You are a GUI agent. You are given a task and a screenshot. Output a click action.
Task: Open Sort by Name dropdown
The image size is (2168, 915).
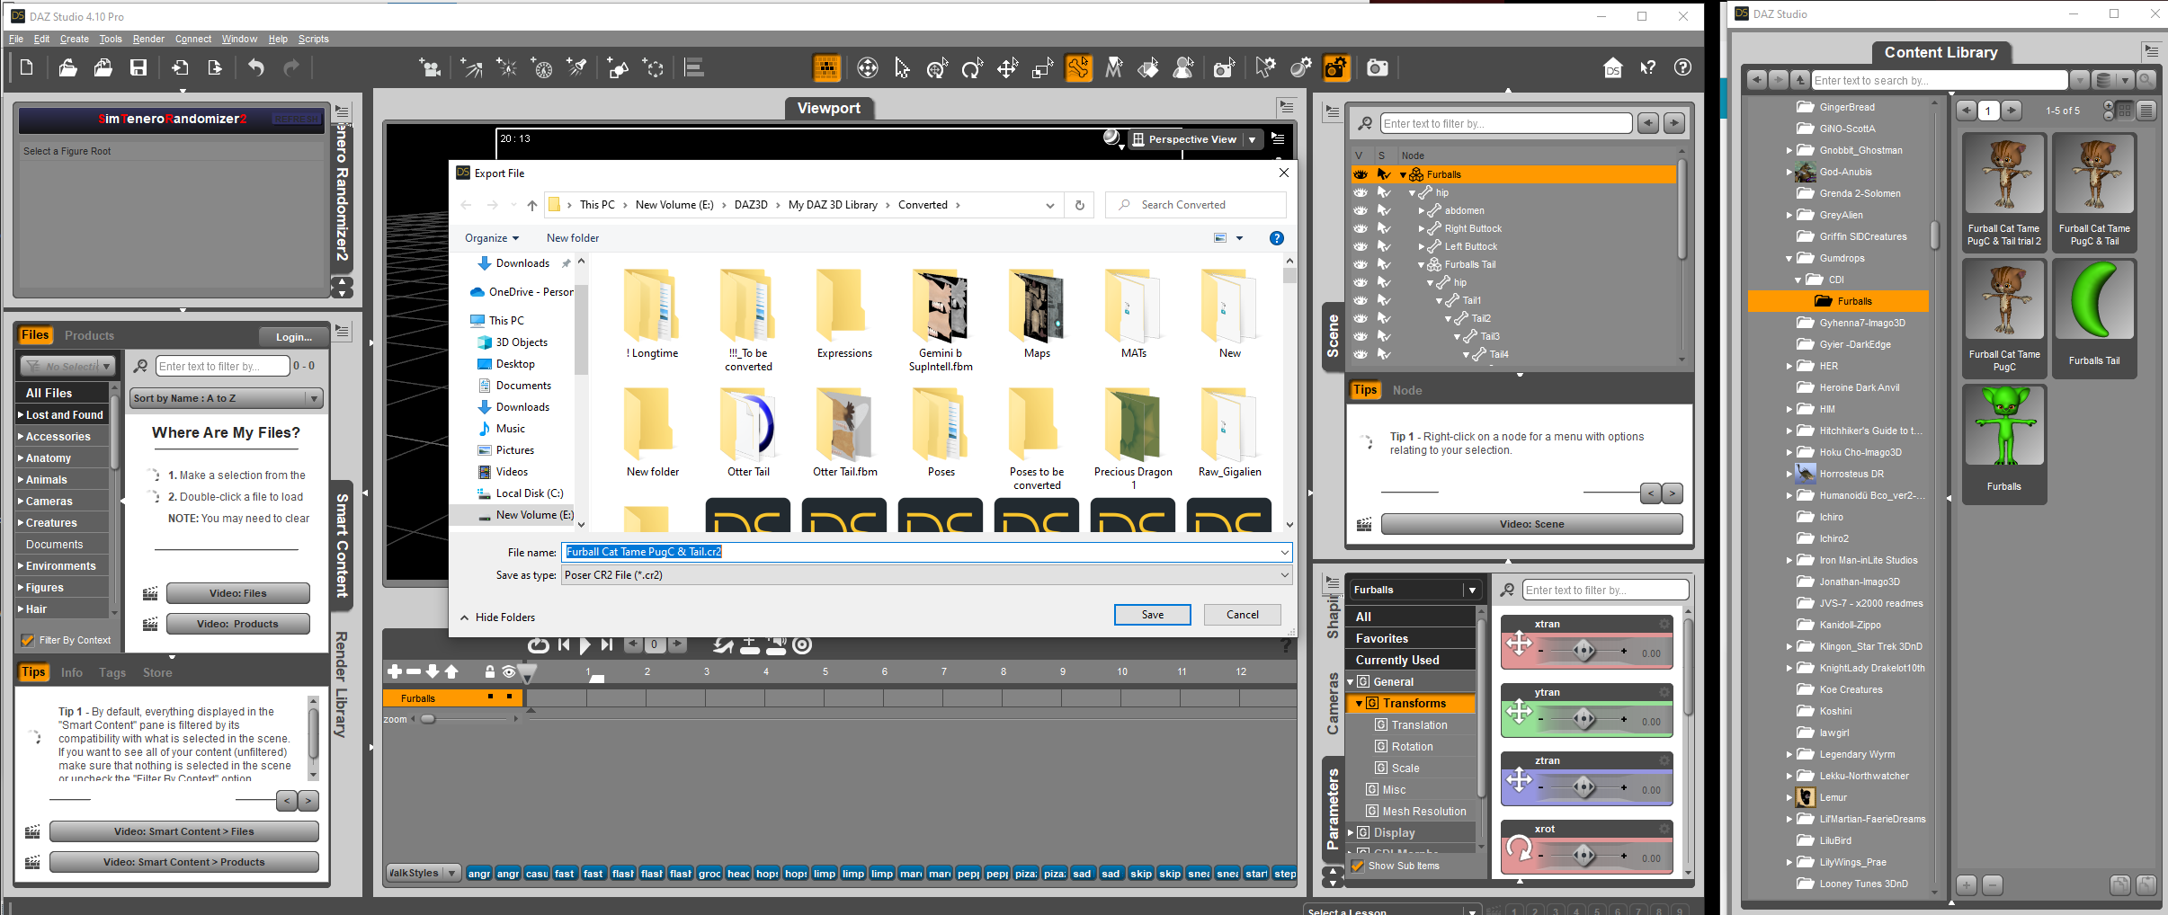[x=226, y=398]
